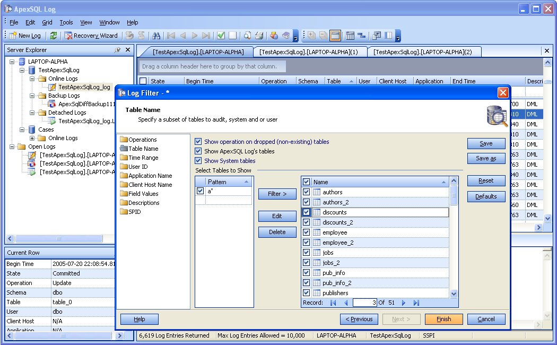Toggle the Show System tables checkbox
The image size is (557, 345).
click(198, 161)
